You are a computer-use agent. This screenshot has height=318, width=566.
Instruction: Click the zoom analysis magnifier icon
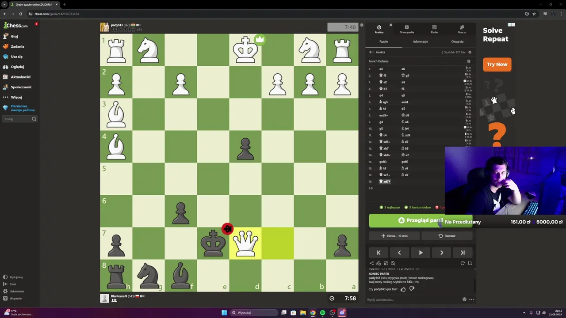point(393,263)
